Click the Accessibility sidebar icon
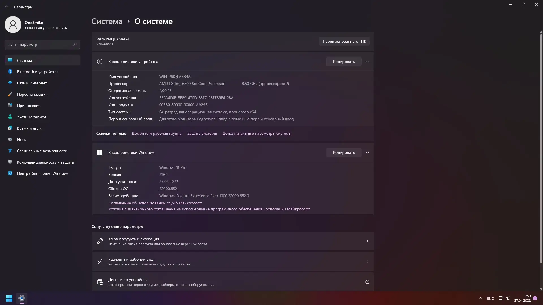The width and height of the screenshot is (543, 305). pyautogui.click(x=10, y=151)
